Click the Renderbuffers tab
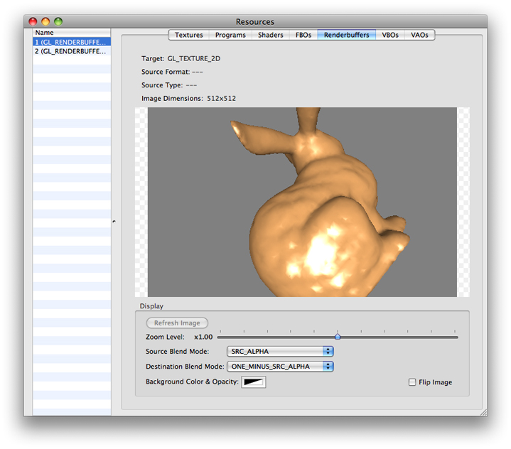 coord(346,35)
